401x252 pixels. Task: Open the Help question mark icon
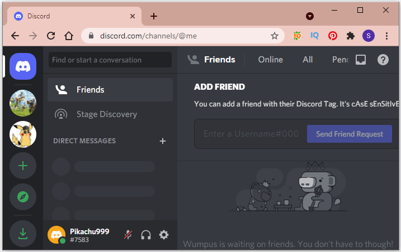pyautogui.click(x=383, y=60)
